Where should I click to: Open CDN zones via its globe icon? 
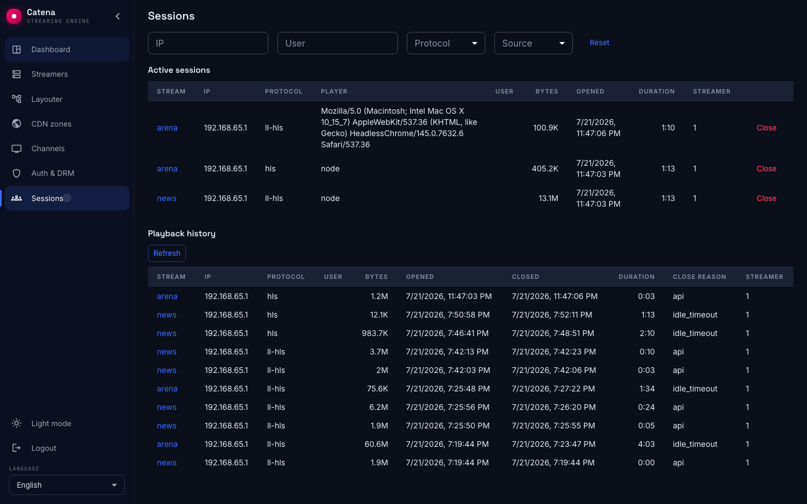coord(17,124)
